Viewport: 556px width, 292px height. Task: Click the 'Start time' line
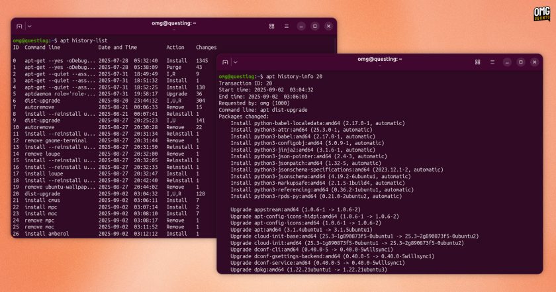tap(266, 90)
